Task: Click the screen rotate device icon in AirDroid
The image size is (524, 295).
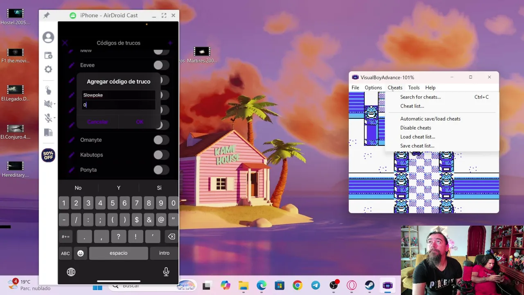Action: pos(48,132)
